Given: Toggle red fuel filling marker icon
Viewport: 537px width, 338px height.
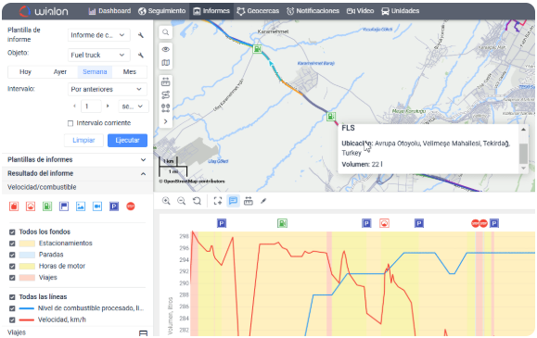Looking at the screenshot, I should [14, 207].
